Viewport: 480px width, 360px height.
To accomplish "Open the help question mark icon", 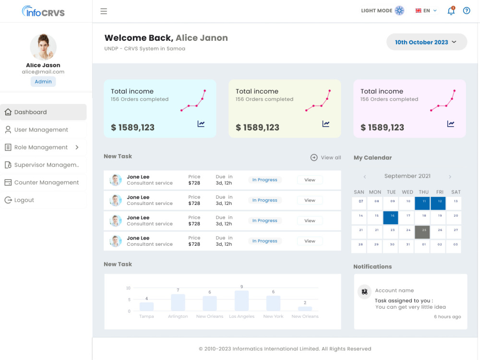I will (x=466, y=11).
